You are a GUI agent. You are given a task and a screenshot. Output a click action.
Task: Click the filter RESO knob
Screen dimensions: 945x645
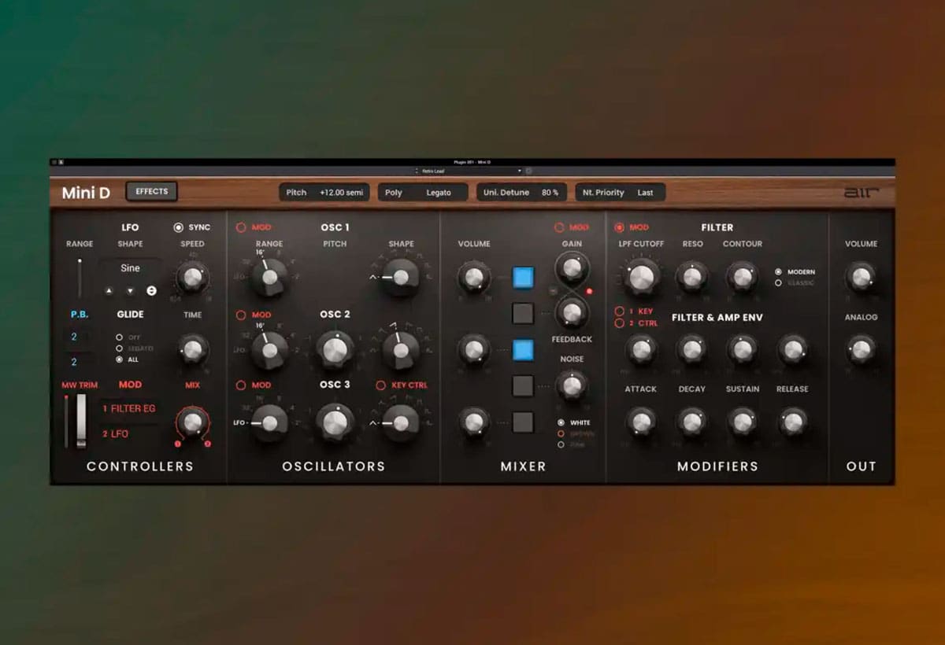pyautogui.click(x=692, y=277)
